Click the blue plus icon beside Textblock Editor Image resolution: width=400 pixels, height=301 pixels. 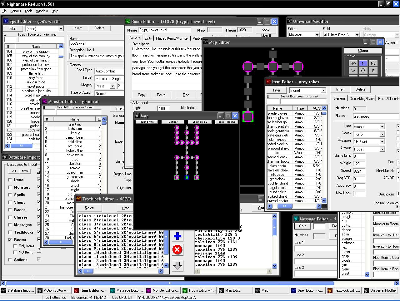coord(177,236)
